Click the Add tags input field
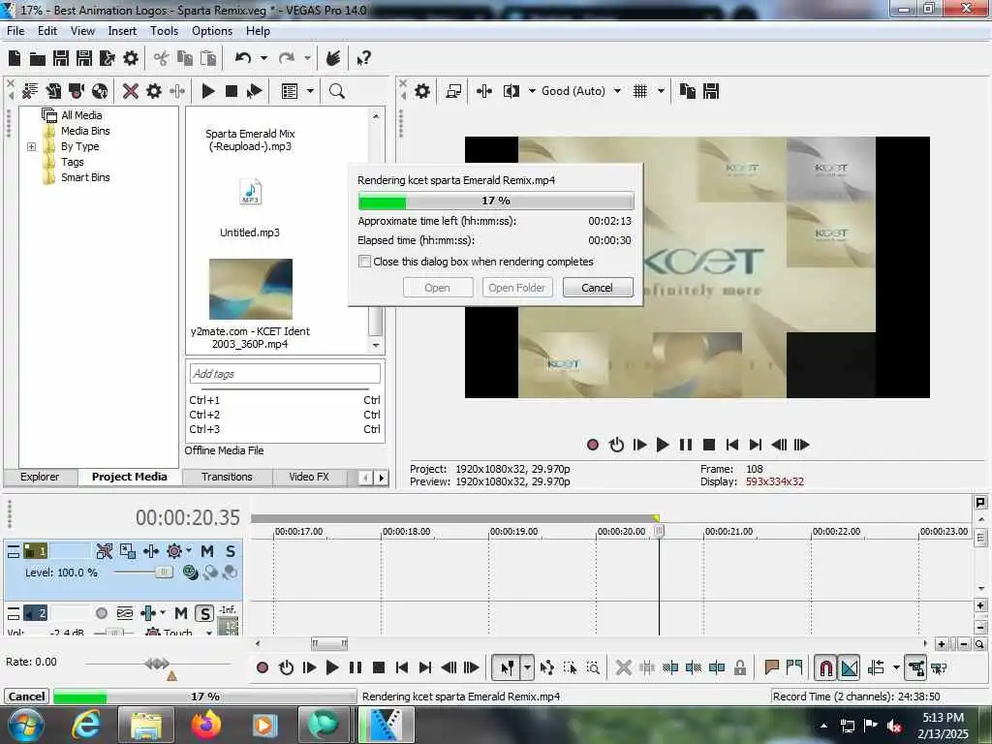The width and height of the screenshot is (992, 744). 285,374
